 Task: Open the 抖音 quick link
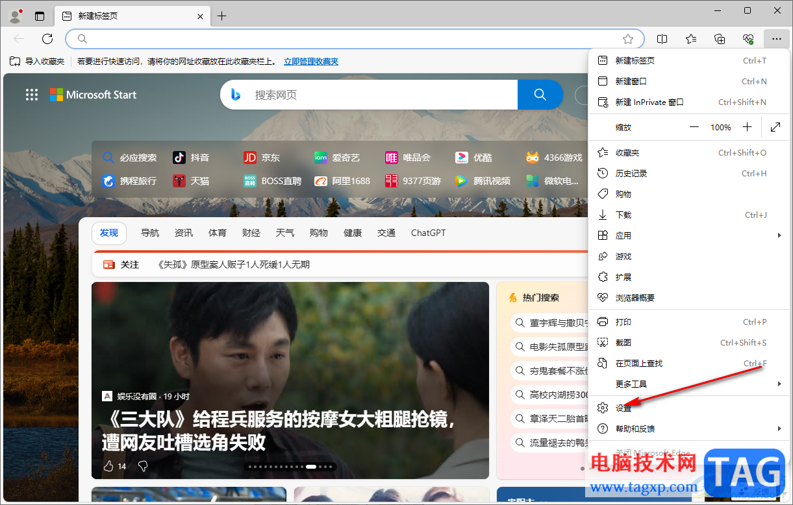coord(192,158)
